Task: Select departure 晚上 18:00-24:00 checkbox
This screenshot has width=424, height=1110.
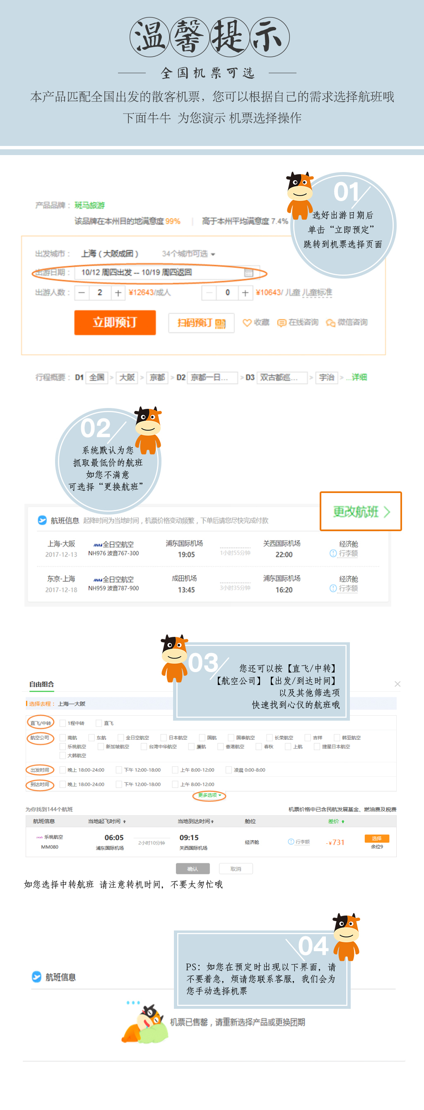Action: (63, 770)
